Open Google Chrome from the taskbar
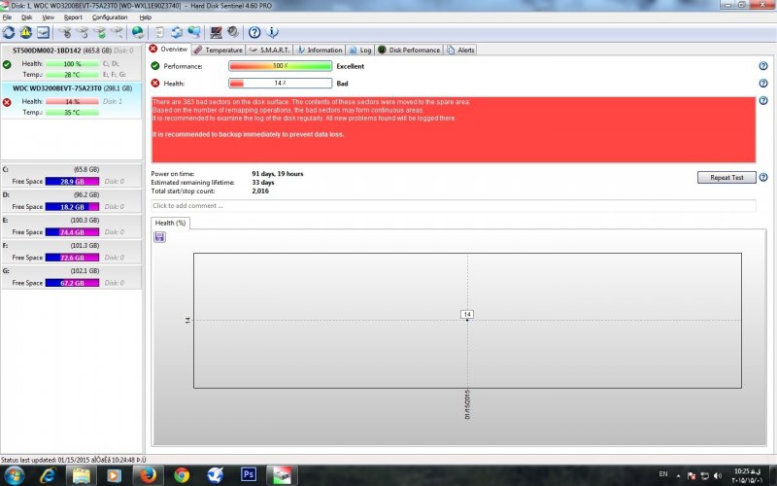777x486 pixels. click(x=182, y=475)
